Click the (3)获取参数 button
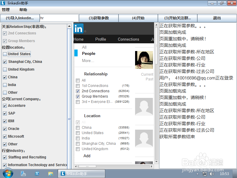The width and height of the screenshot is (237, 178). pyautogui.click(x=99, y=18)
